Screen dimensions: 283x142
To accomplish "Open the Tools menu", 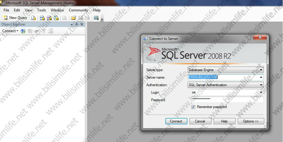I will [42, 10].
